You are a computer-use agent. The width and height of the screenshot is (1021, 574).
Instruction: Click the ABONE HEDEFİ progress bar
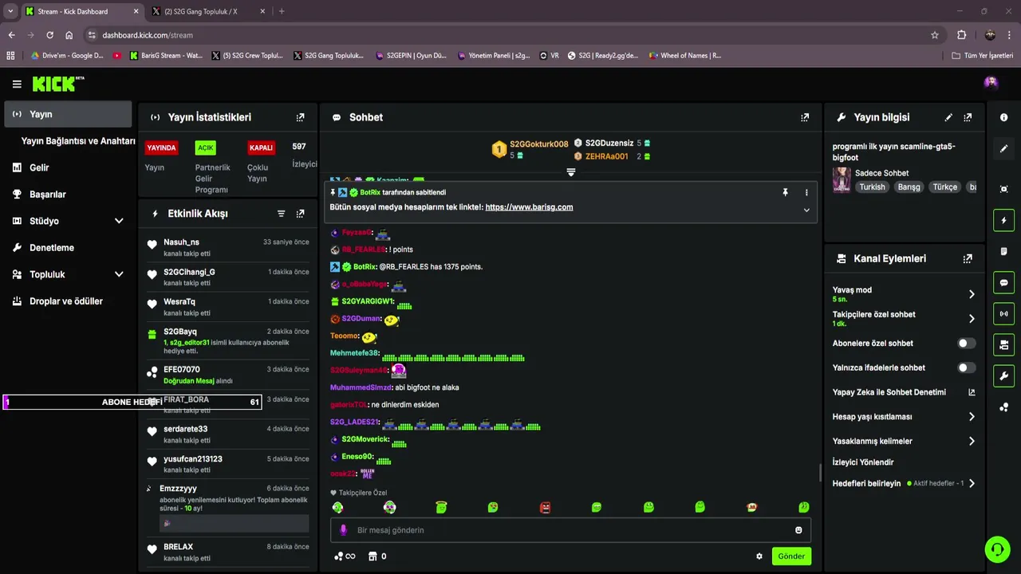(x=132, y=402)
